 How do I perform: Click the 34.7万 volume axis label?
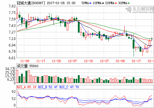tap(10, 69)
